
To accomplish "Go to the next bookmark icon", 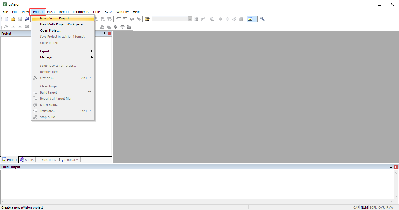I will tap(103, 19).
